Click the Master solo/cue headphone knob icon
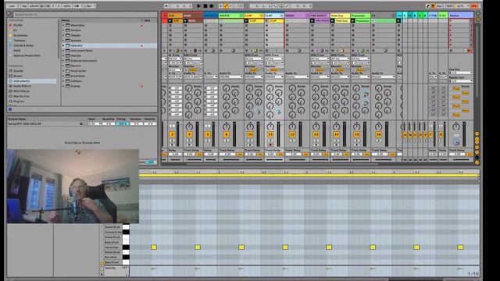The height and width of the screenshot is (281, 500). tap(456, 143)
